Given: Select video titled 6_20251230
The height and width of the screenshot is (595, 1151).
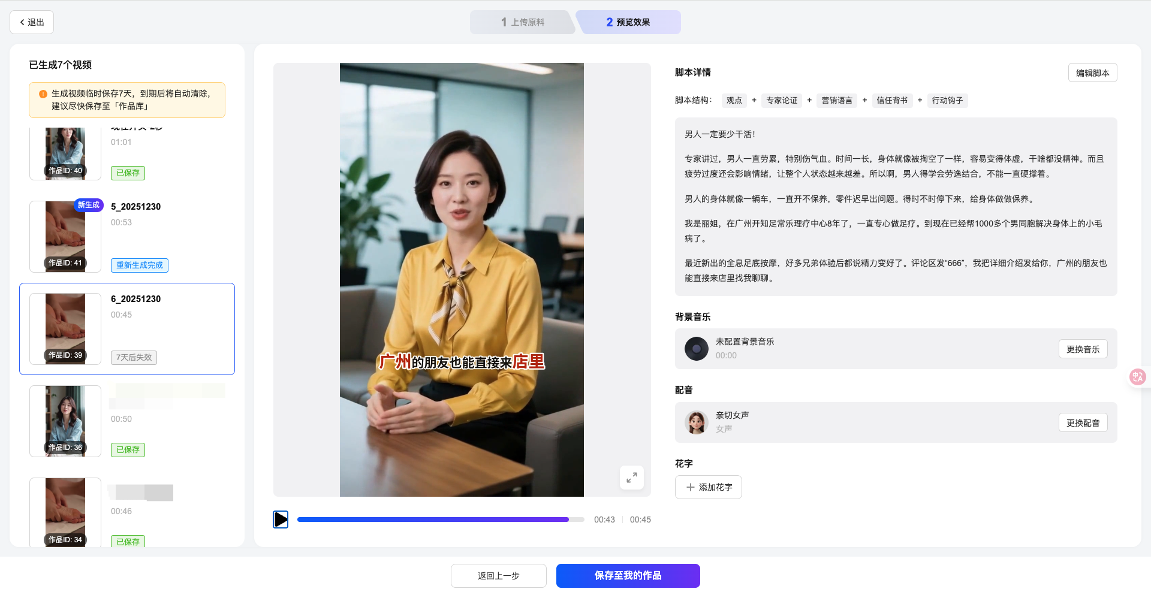Looking at the screenshot, I should click(x=136, y=299).
